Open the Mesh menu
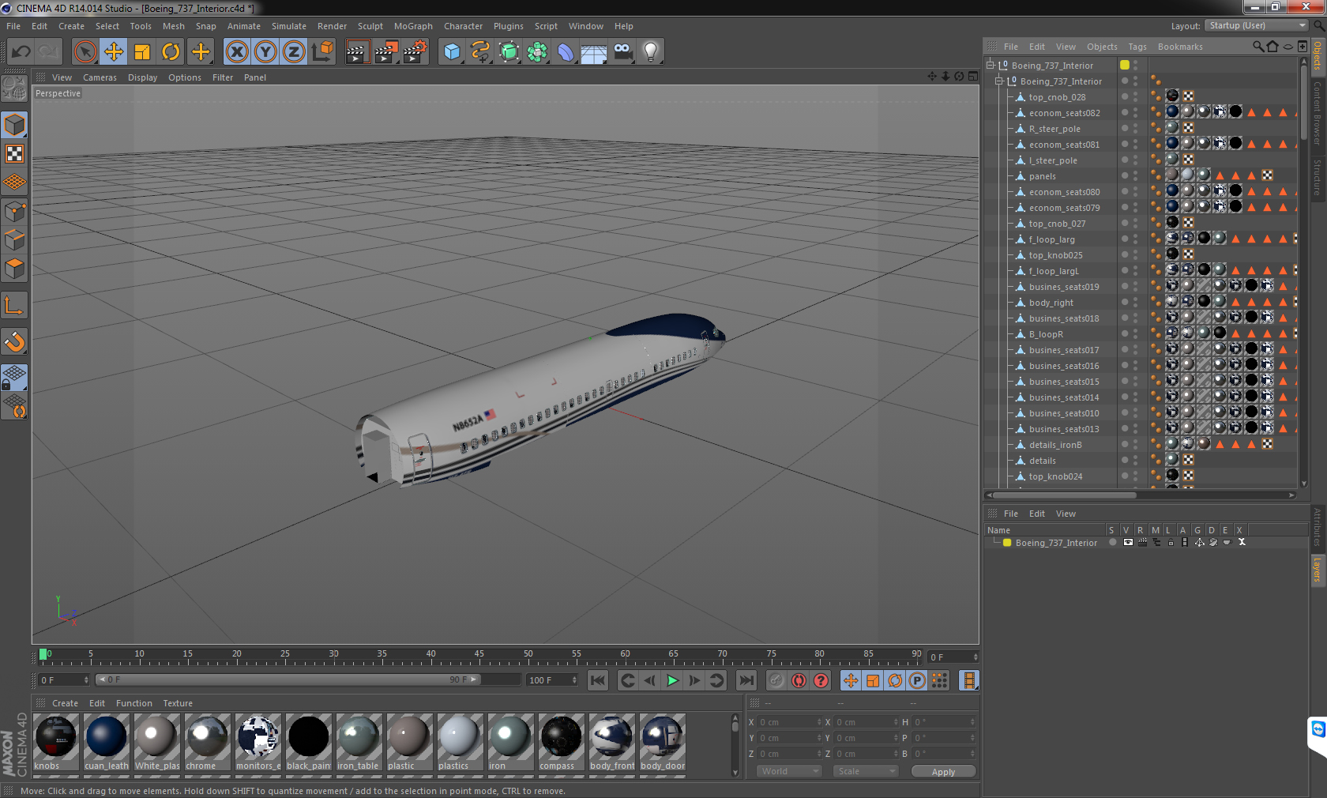1327x798 pixels. (x=174, y=26)
